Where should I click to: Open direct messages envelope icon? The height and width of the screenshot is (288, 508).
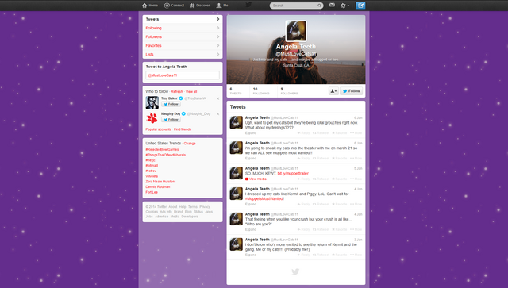coord(332,5)
